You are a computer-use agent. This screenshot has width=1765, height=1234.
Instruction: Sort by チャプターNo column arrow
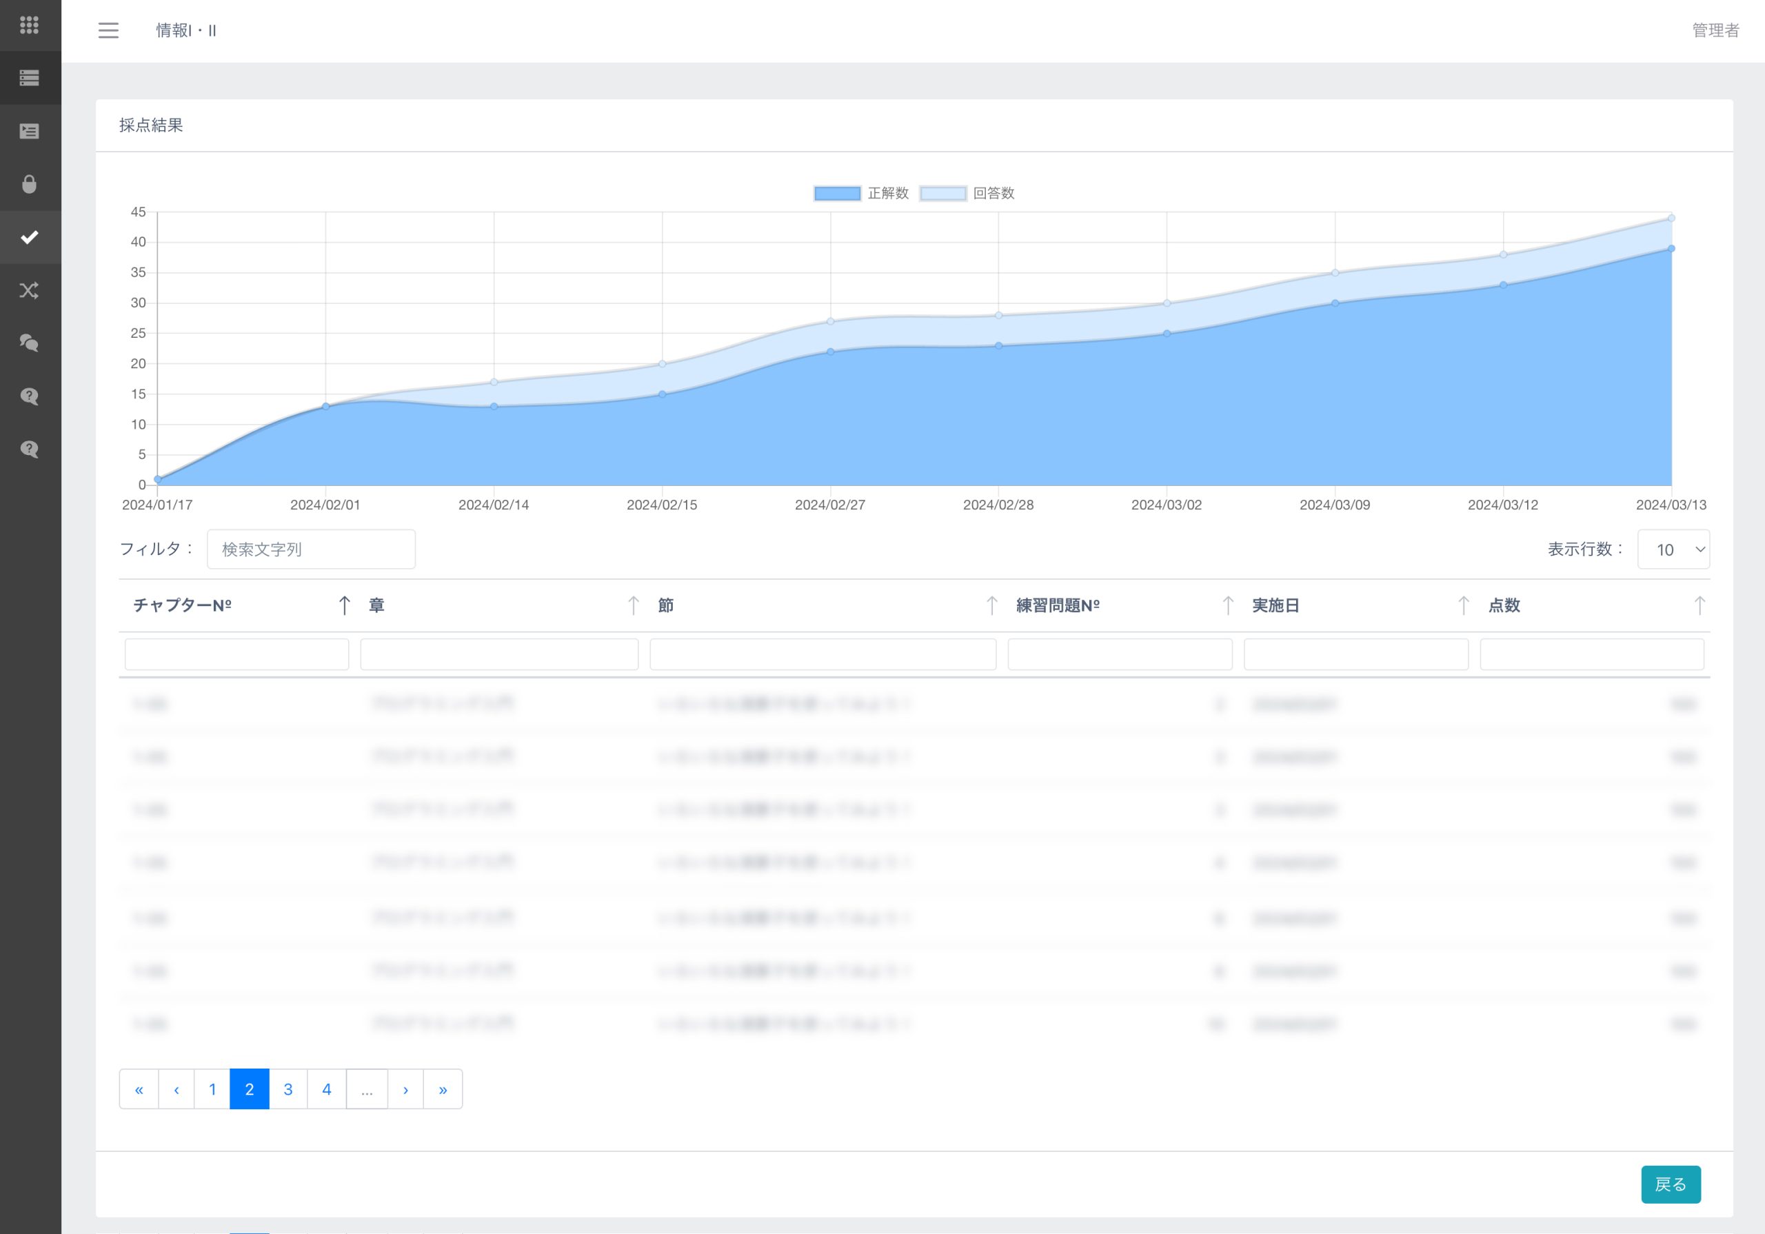[345, 606]
